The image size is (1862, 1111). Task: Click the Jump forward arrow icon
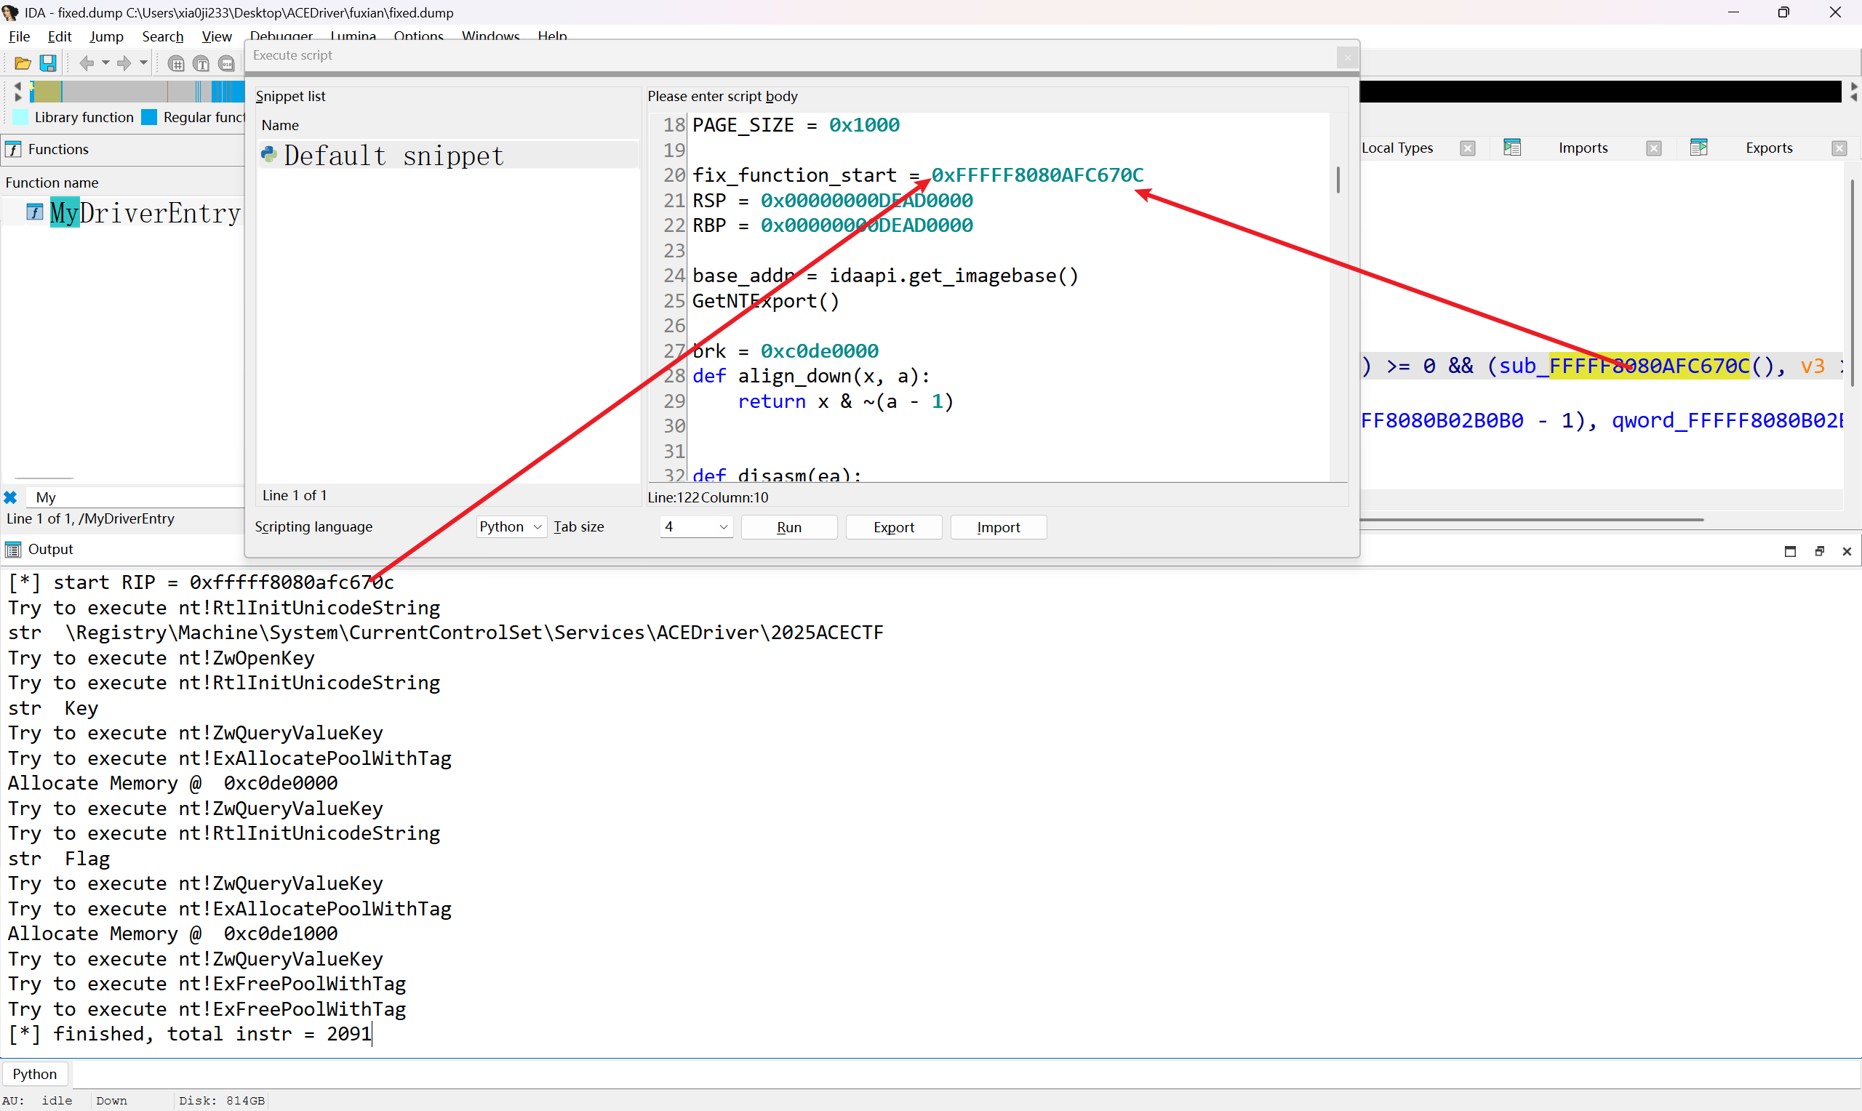(124, 64)
